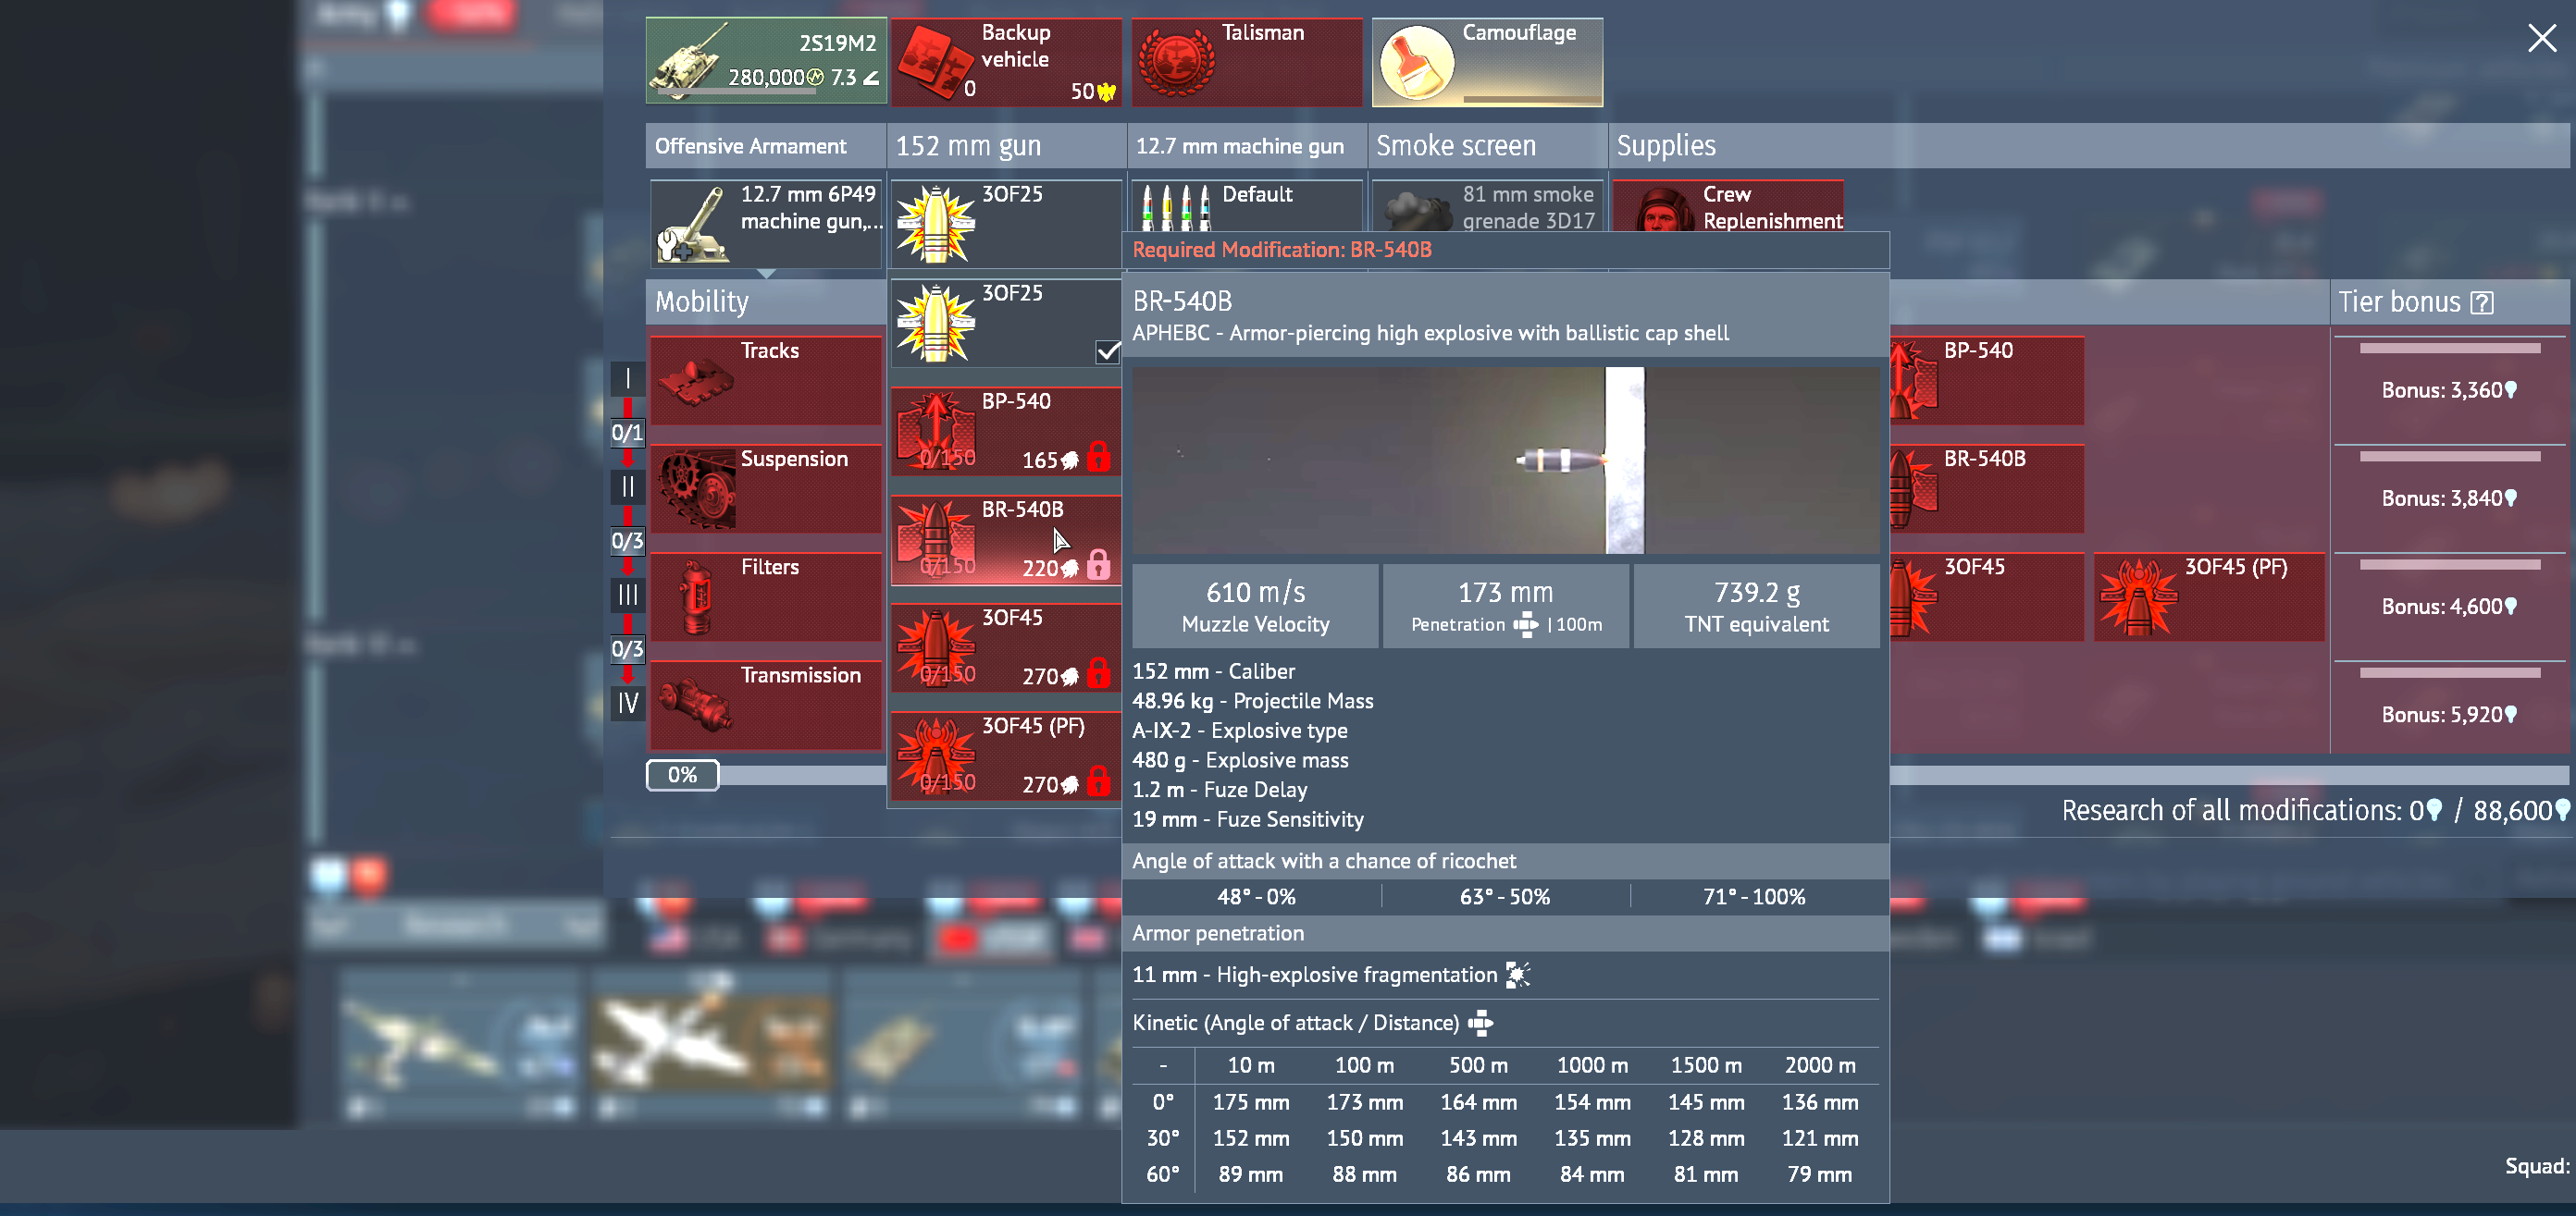Click the Crew Replenishment button
2576x1216 pixels.
(x=1727, y=207)
